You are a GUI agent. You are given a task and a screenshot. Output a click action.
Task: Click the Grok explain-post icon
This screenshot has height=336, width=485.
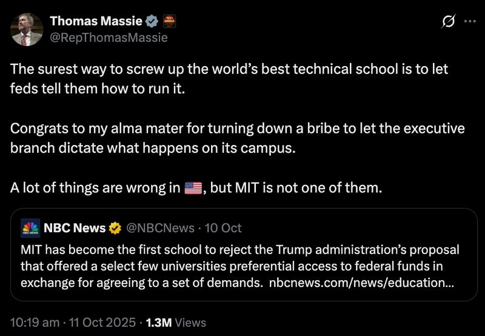[449, 22]
